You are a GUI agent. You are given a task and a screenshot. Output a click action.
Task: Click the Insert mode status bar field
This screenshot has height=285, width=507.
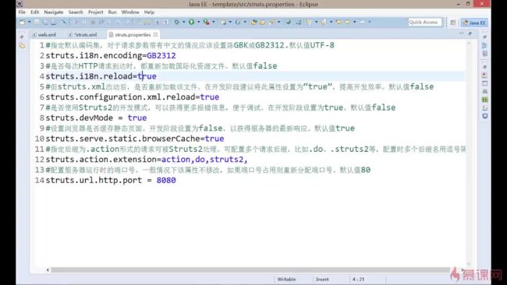322,280
